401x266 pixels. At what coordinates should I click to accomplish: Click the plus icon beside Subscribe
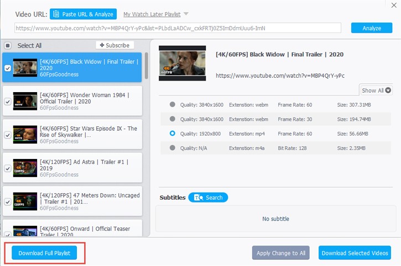102,45
